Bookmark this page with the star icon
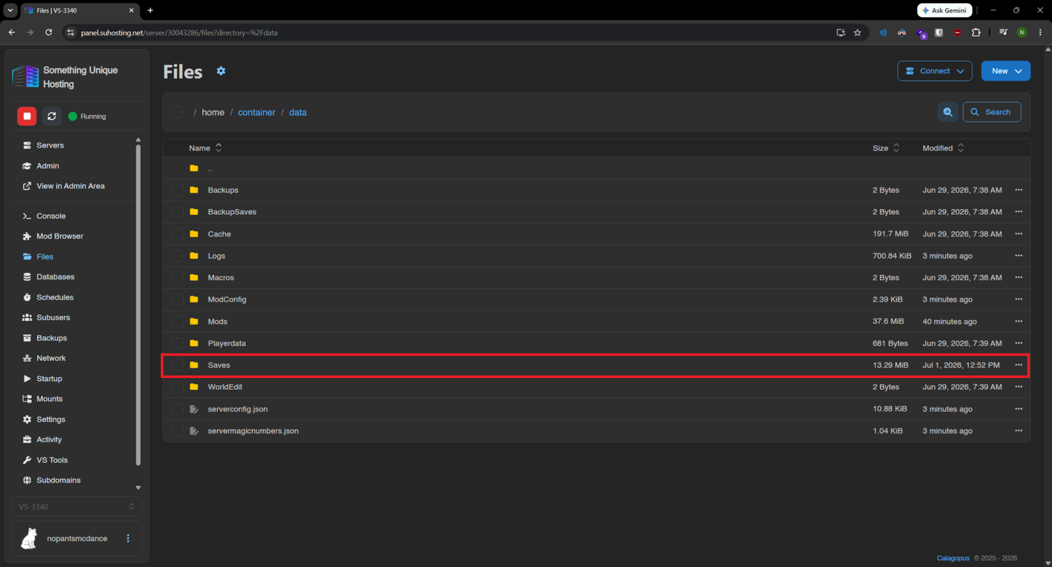Viewport: 1052px width, 567px height. [x=857, y=33]
